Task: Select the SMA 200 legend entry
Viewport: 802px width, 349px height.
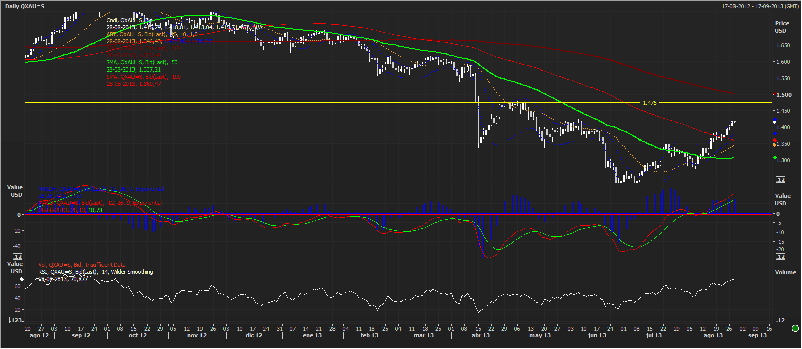Action: (144, 49)
